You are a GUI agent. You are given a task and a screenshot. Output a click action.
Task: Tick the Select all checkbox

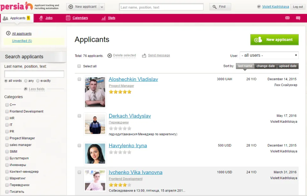79,66
